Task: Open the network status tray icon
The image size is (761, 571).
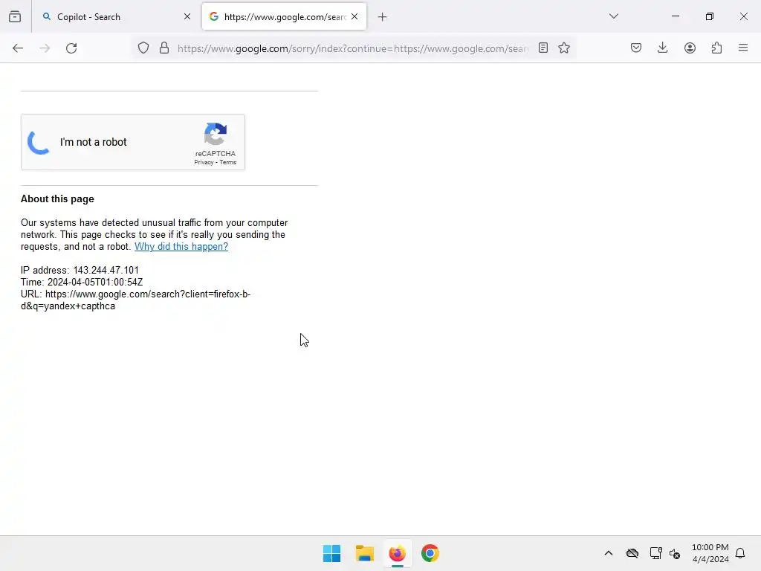Action: coord(655,553)
